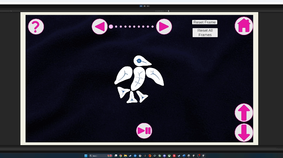
Task: Select the first large frame dot
Action: tap(111, 27)
